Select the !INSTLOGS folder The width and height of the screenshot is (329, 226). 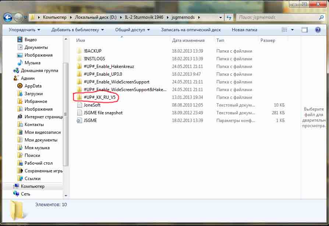[94, 59]
